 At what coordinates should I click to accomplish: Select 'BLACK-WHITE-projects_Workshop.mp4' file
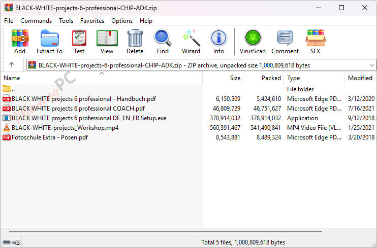(65, 127)
